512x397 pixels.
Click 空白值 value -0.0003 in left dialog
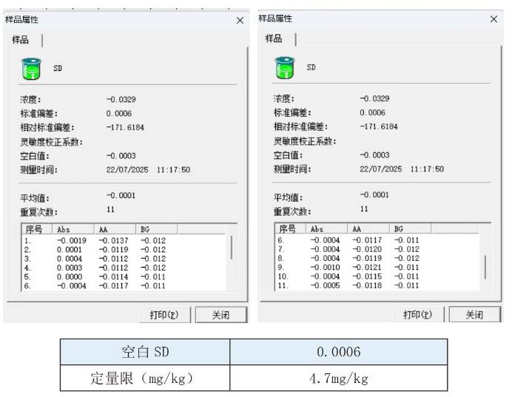(121, 156)
